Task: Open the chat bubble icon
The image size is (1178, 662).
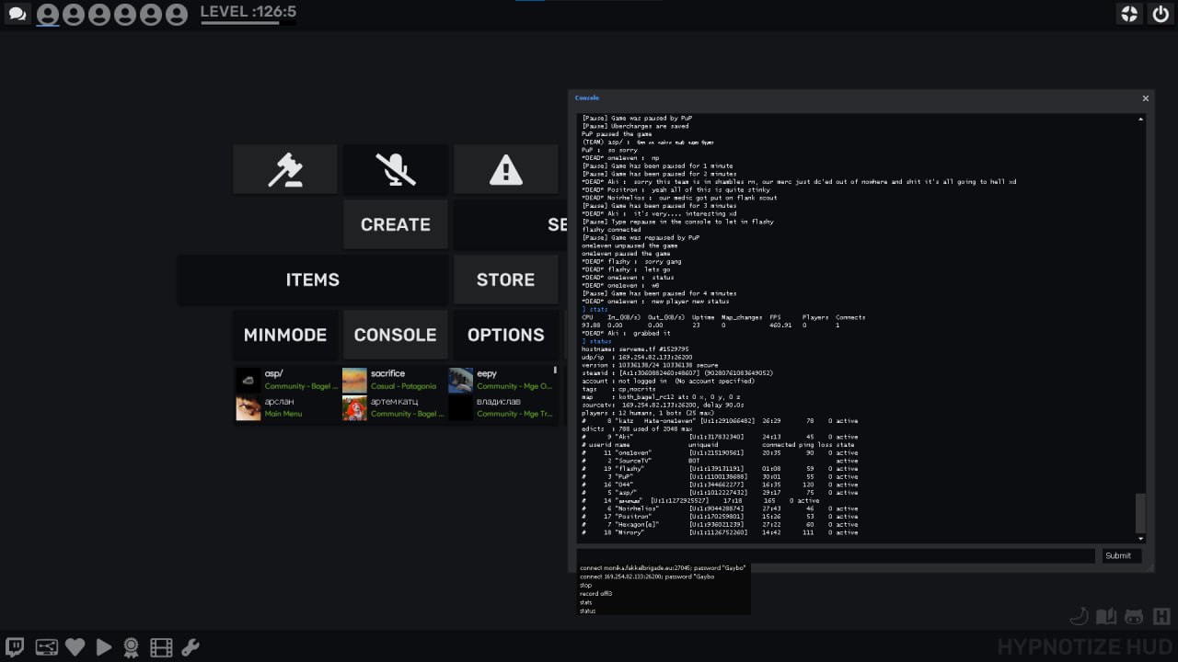Action: pyautogui.click(x=17, y=14)
